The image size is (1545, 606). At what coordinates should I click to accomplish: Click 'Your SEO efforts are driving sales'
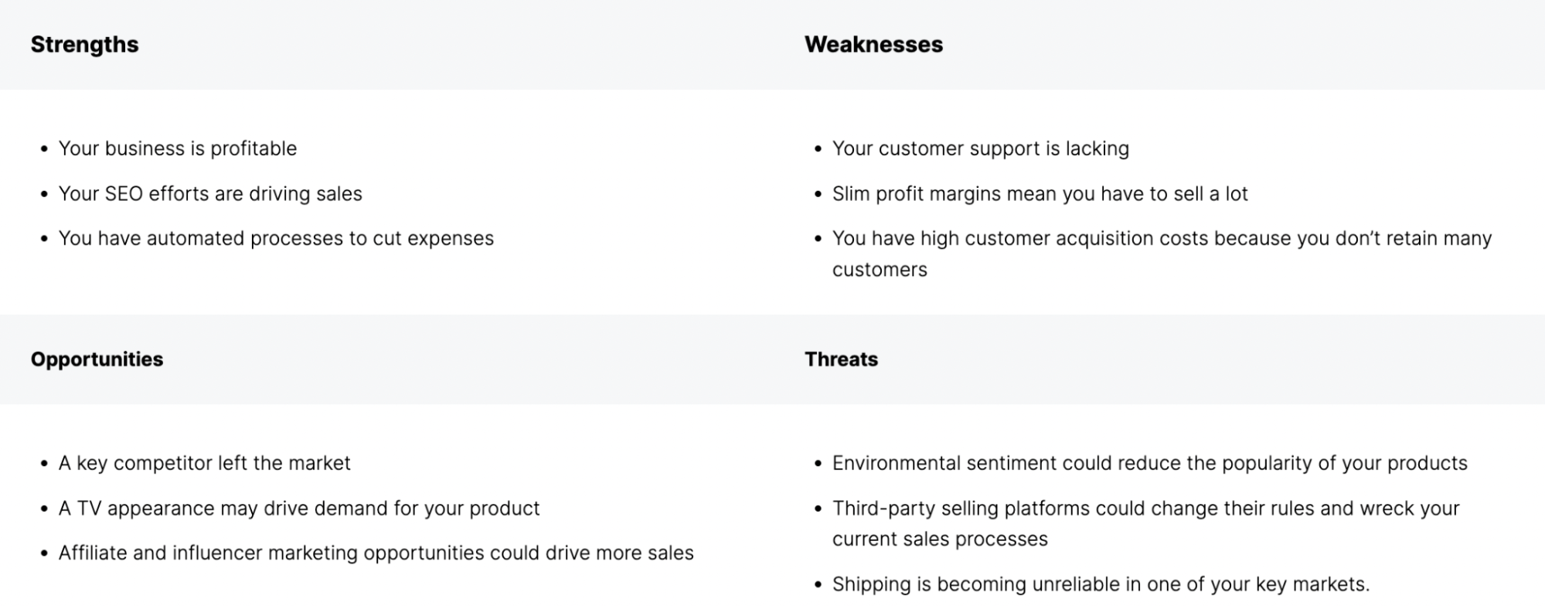[210, 193]
